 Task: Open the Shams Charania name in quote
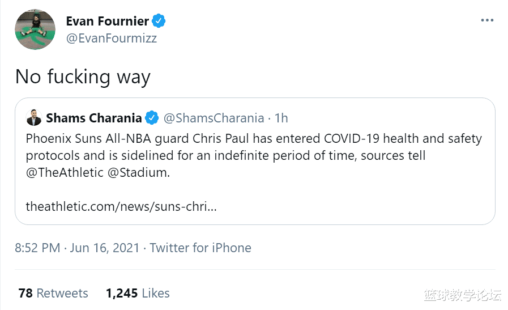[x=94, y=118]
